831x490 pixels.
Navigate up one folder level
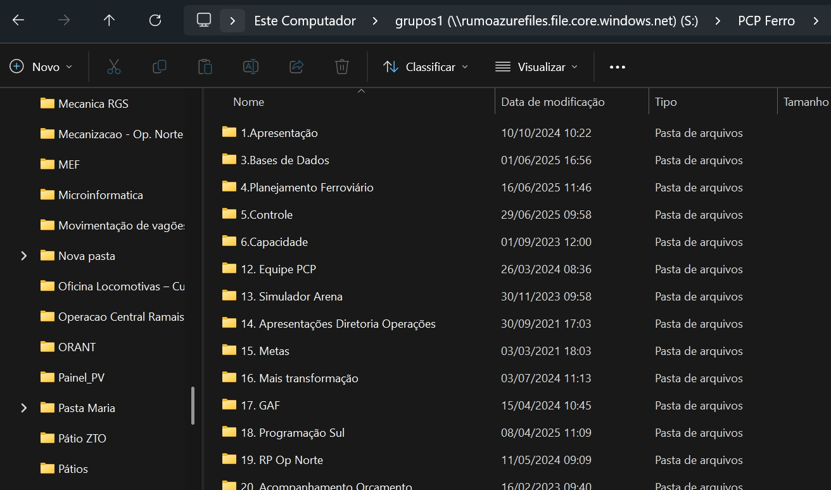click(x=109, y=20)
